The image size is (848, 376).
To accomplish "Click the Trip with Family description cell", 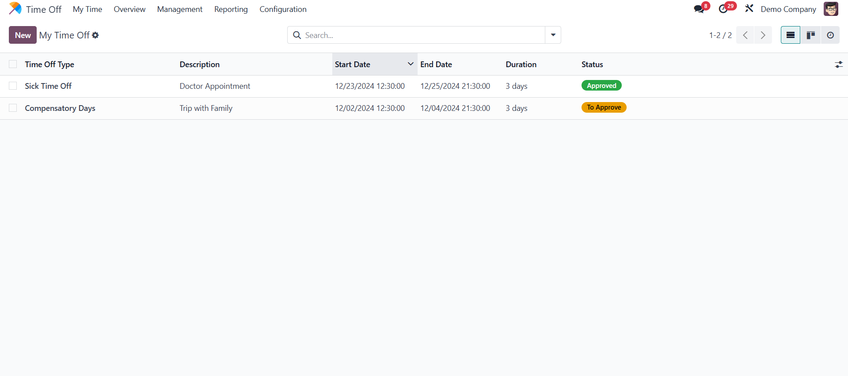I will tap(206, 108).
